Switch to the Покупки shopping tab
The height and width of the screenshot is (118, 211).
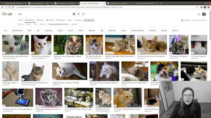coord(61,20)
